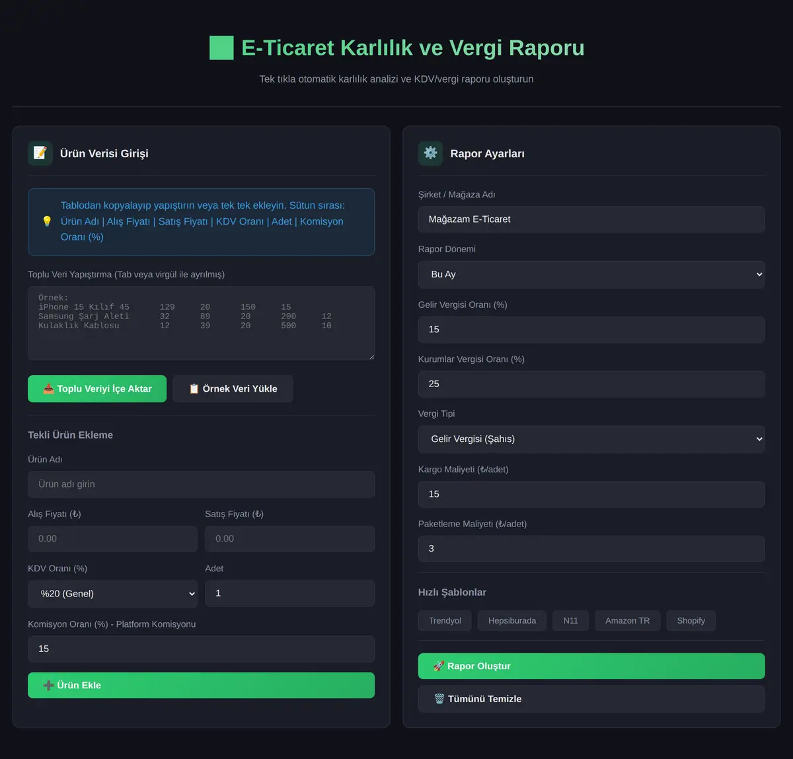Select the N11 template chip

point(570,620)
